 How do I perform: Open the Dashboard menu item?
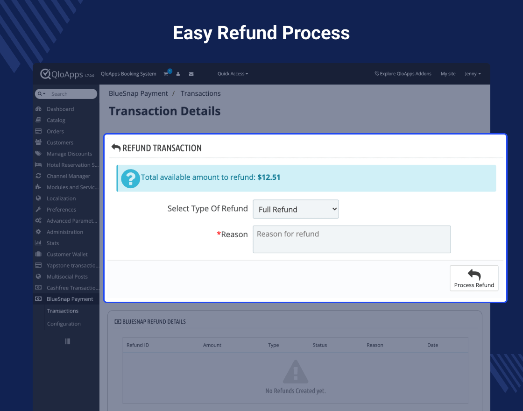[x=60, y=109]
